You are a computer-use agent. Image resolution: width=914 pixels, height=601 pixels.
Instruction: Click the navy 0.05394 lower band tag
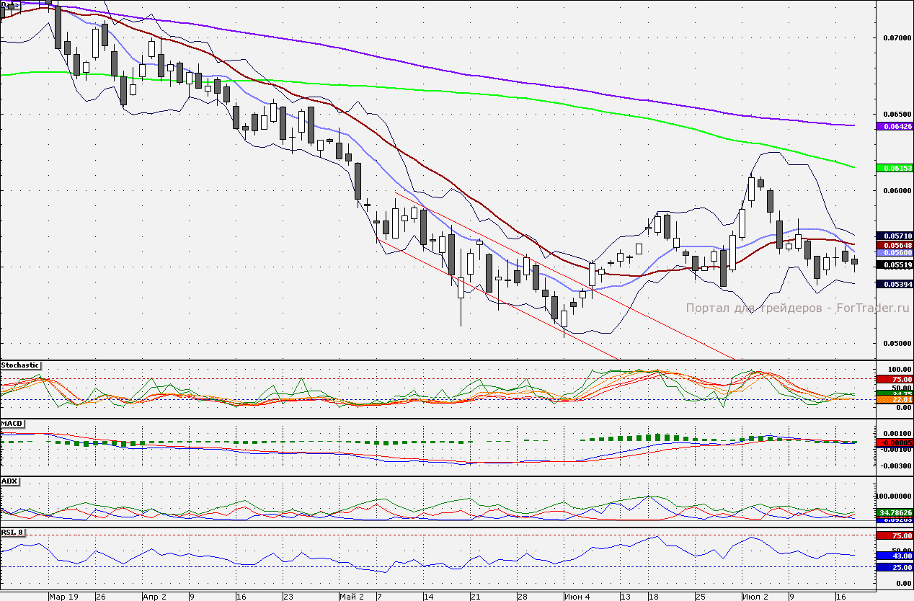(x=894, y=284)
